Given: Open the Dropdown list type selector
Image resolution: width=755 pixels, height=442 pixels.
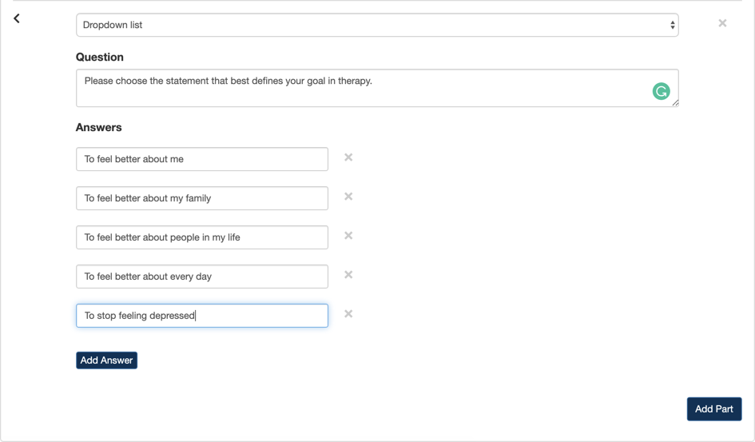Looking at the screenshot, I should [376, 25].
